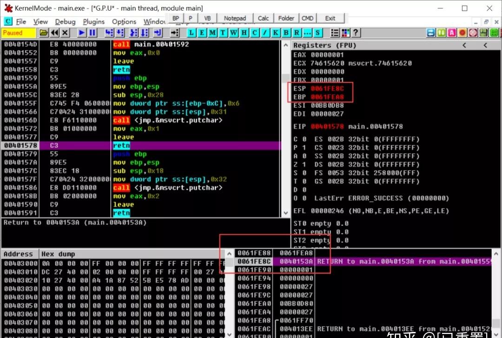Open Windows list with W button

pos(233,33)
